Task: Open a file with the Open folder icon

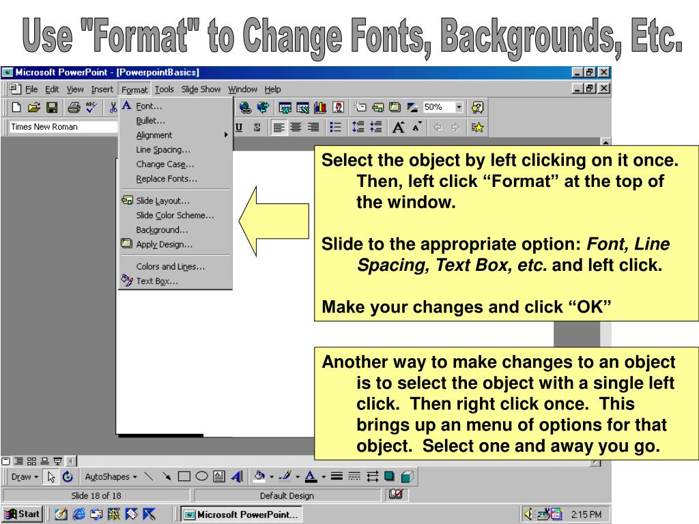Action: tap(34, 107)
